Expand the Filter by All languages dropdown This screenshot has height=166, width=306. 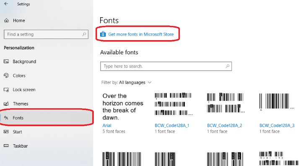point(127,82)
